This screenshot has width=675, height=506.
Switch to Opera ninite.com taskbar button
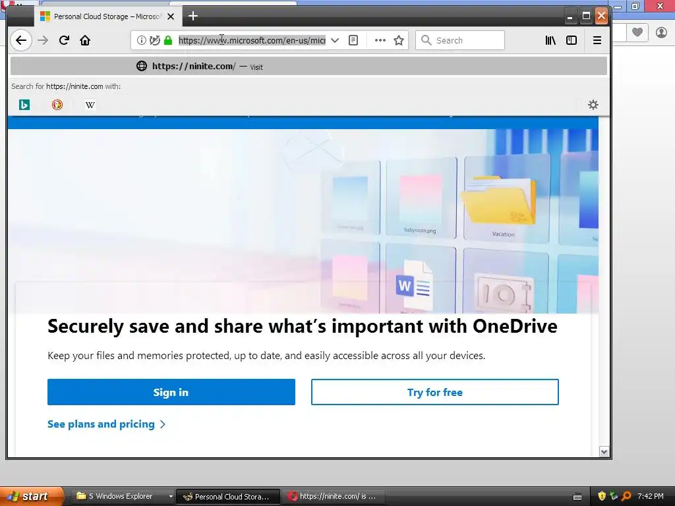point(333,496)
